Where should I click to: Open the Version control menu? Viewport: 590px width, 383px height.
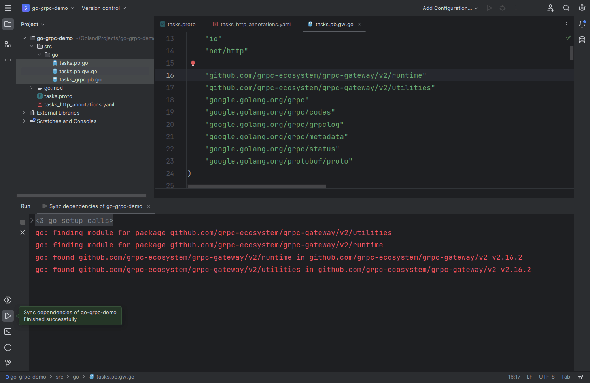click(x=104, y=8)
